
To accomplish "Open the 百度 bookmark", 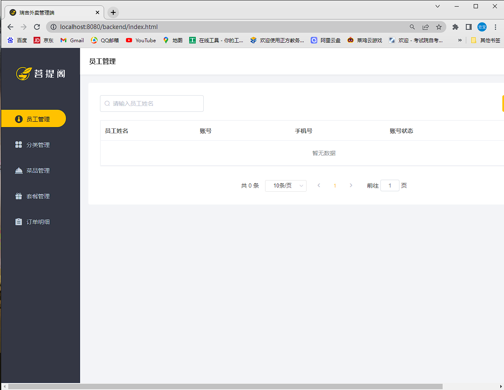I will click(x=17, y=40).
